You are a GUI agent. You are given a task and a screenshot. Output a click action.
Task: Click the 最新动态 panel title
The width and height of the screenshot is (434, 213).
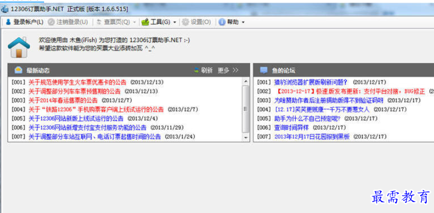[x=38, y=70]
